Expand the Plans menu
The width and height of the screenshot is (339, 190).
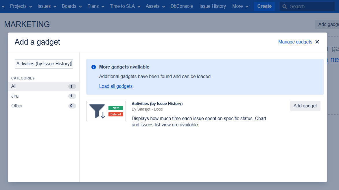click(95, 6)
